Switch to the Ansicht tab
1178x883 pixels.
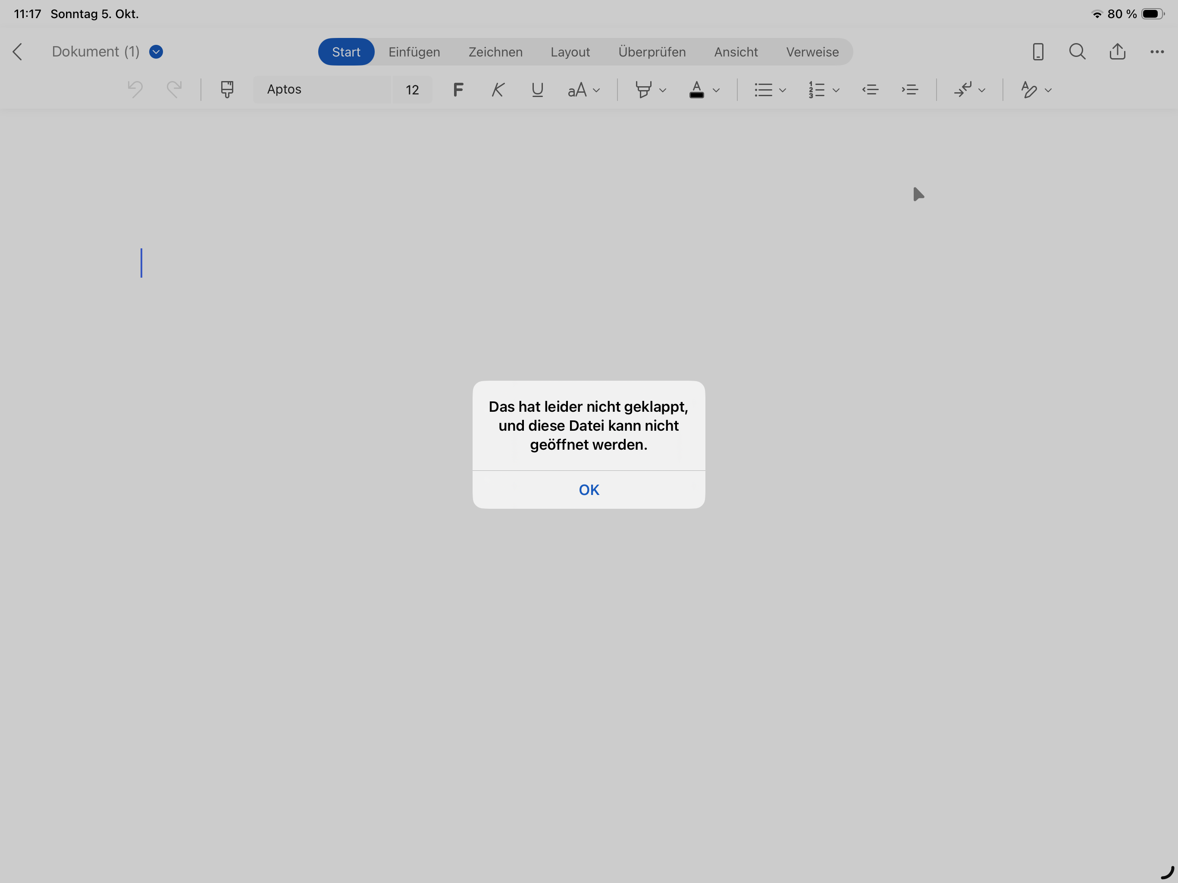click(x=736, y=52)
